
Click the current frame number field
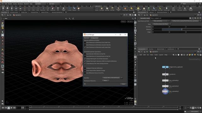pos(18,108)
